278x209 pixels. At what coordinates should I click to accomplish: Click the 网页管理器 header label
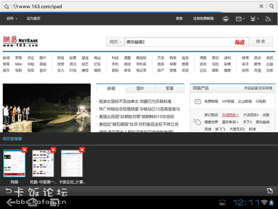click(x=12, y=139)
